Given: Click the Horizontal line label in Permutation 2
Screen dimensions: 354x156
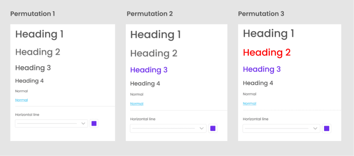Looking at the screenshot, I should [x=143, y=119].
